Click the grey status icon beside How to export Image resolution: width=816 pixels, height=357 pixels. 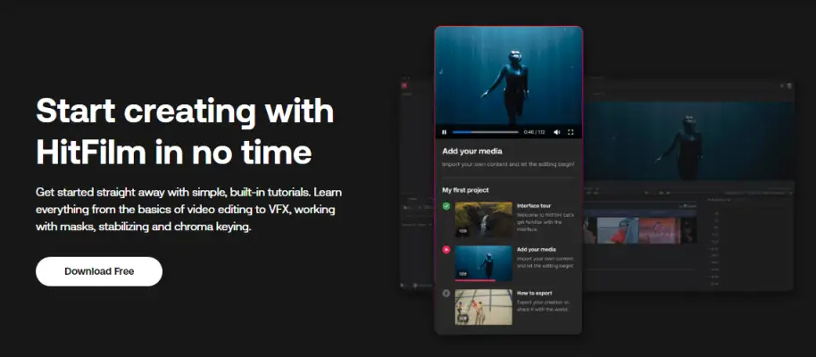tap(446, 294)
